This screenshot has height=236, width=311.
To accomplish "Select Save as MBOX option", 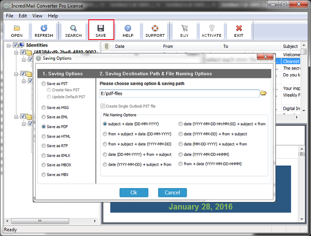I will pos(43,165).
